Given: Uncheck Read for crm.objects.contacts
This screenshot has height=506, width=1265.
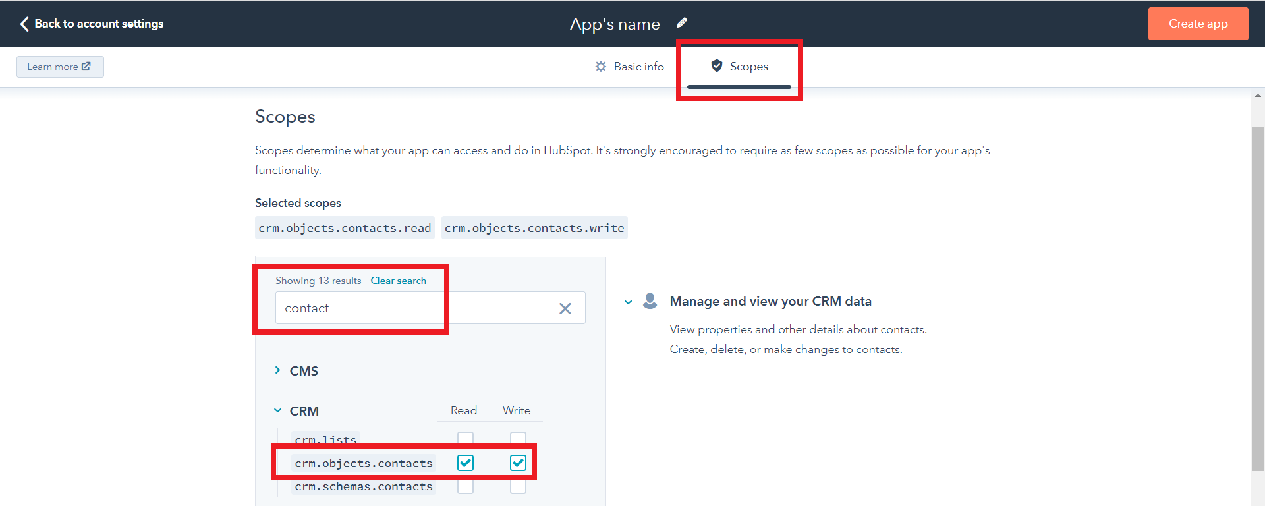Looking at the screenshot, I should 465,463.
